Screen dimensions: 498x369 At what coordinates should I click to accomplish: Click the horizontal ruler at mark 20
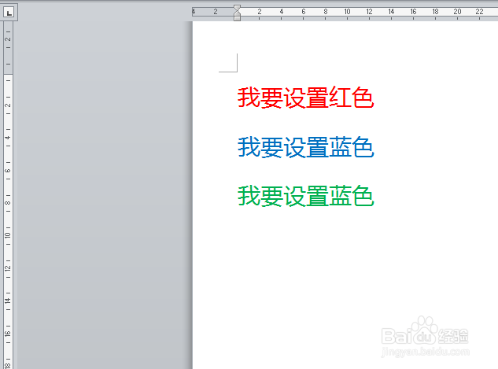[457, 12]
